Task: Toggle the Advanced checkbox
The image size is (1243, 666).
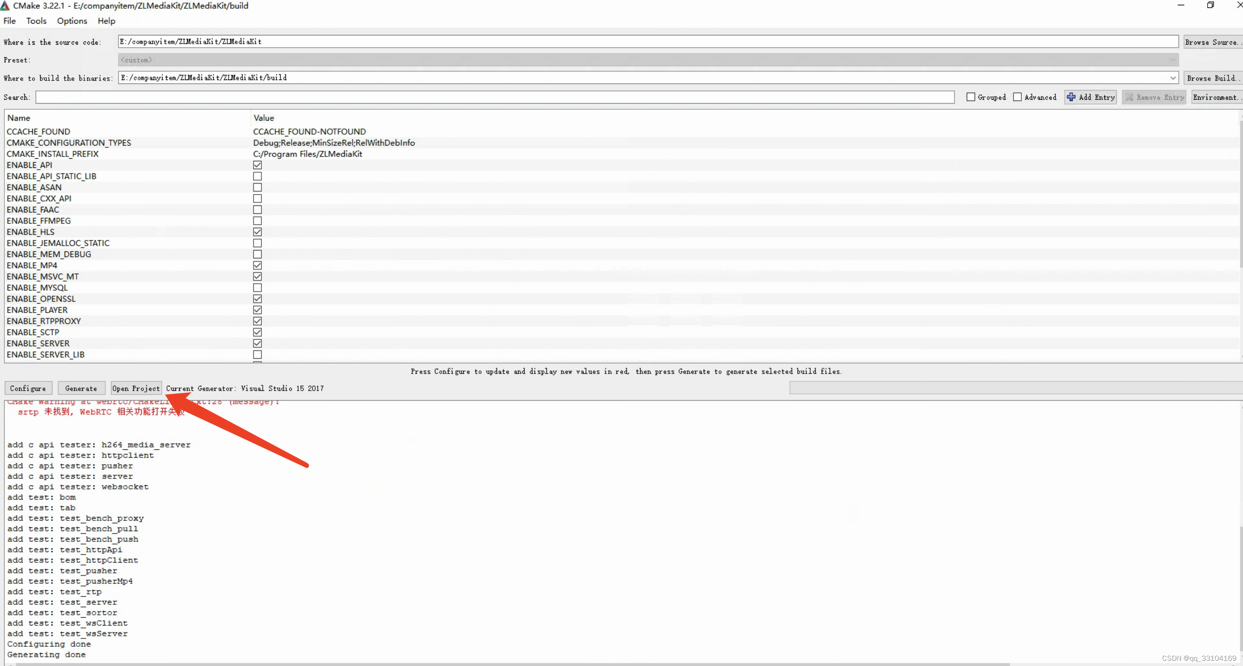Action: [1018, 97]
